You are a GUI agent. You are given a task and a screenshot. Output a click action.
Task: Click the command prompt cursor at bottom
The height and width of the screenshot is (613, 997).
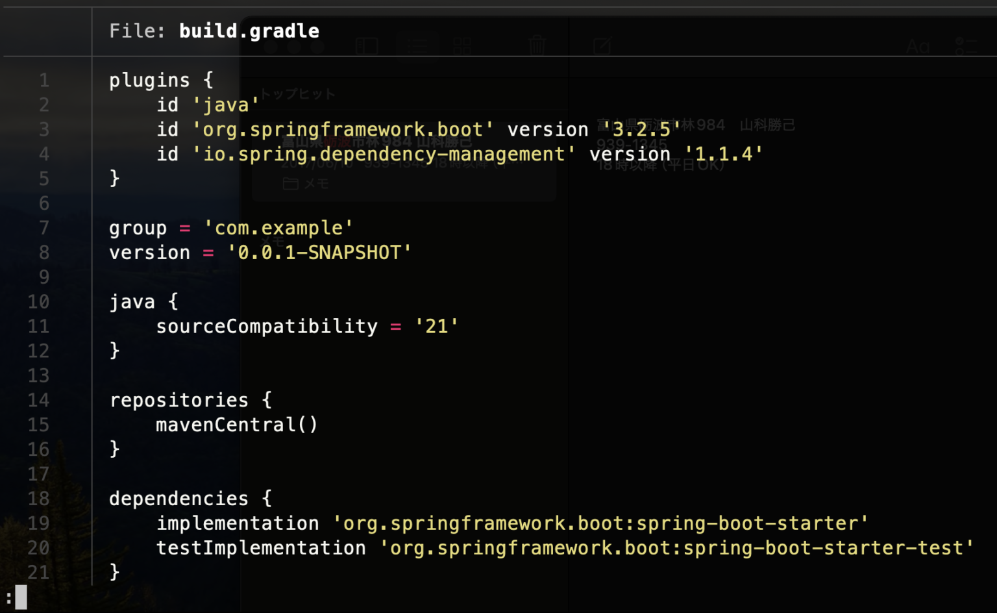[21, 597]
